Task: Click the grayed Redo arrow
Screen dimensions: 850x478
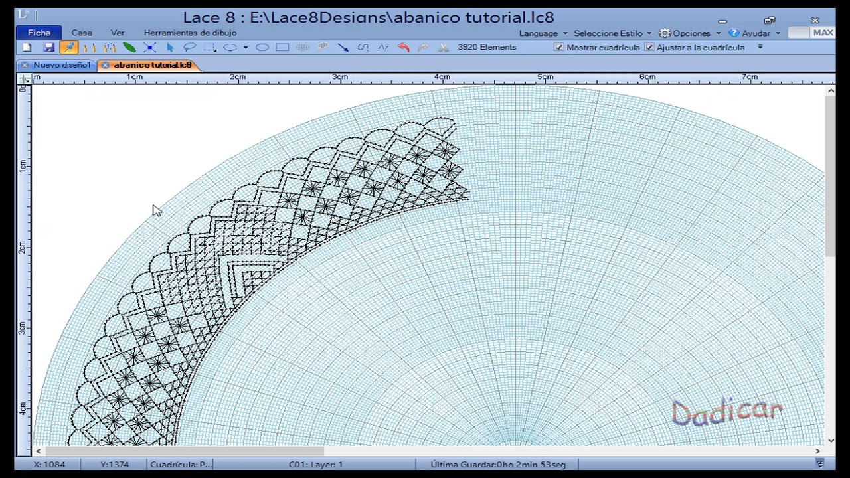Action: [424, 48]
